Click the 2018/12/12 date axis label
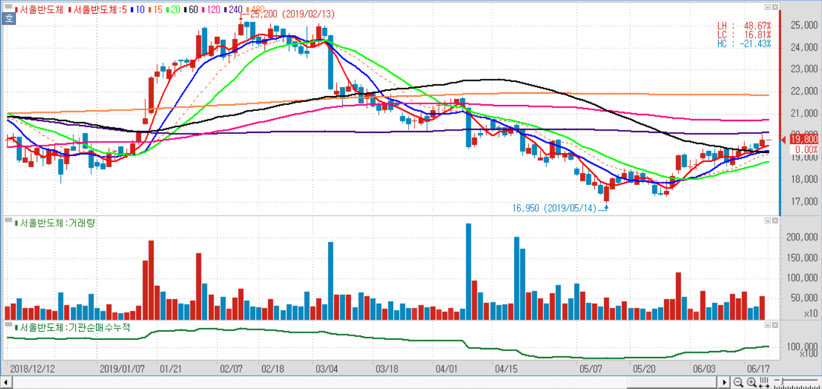Image resolution: width=822 pixels, height=389 pixels. pyautogui.click(x=33, y=368)
